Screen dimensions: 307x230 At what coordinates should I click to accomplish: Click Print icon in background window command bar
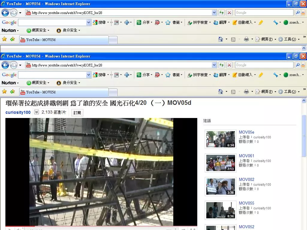pyautogui.click(x=246, y=39)
